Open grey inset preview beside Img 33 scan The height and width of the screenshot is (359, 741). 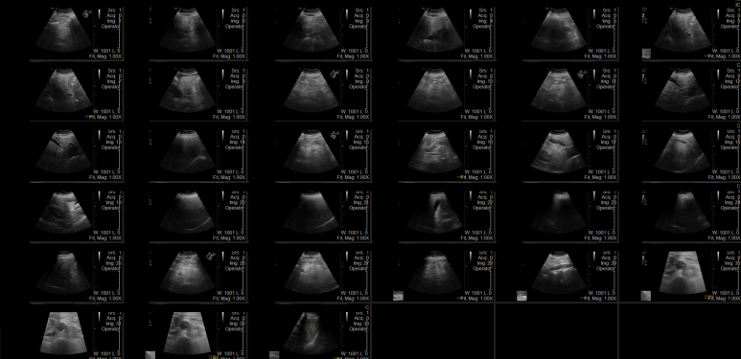[274, 355]
